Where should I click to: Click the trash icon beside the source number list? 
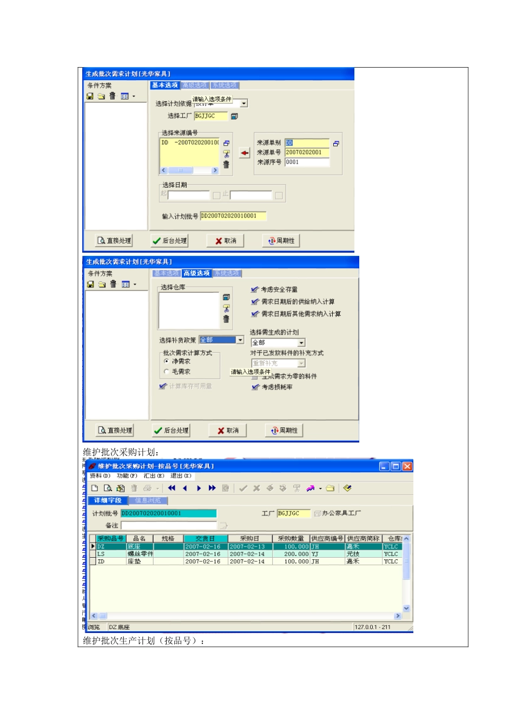point(226,164)
